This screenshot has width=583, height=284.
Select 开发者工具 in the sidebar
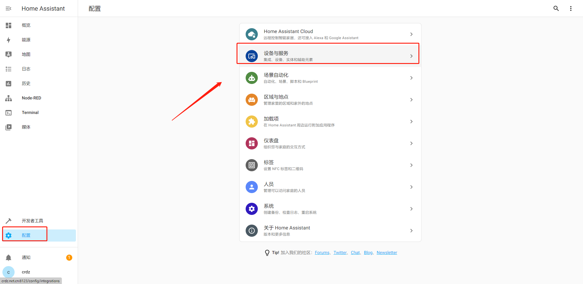(x=32, y=221)
